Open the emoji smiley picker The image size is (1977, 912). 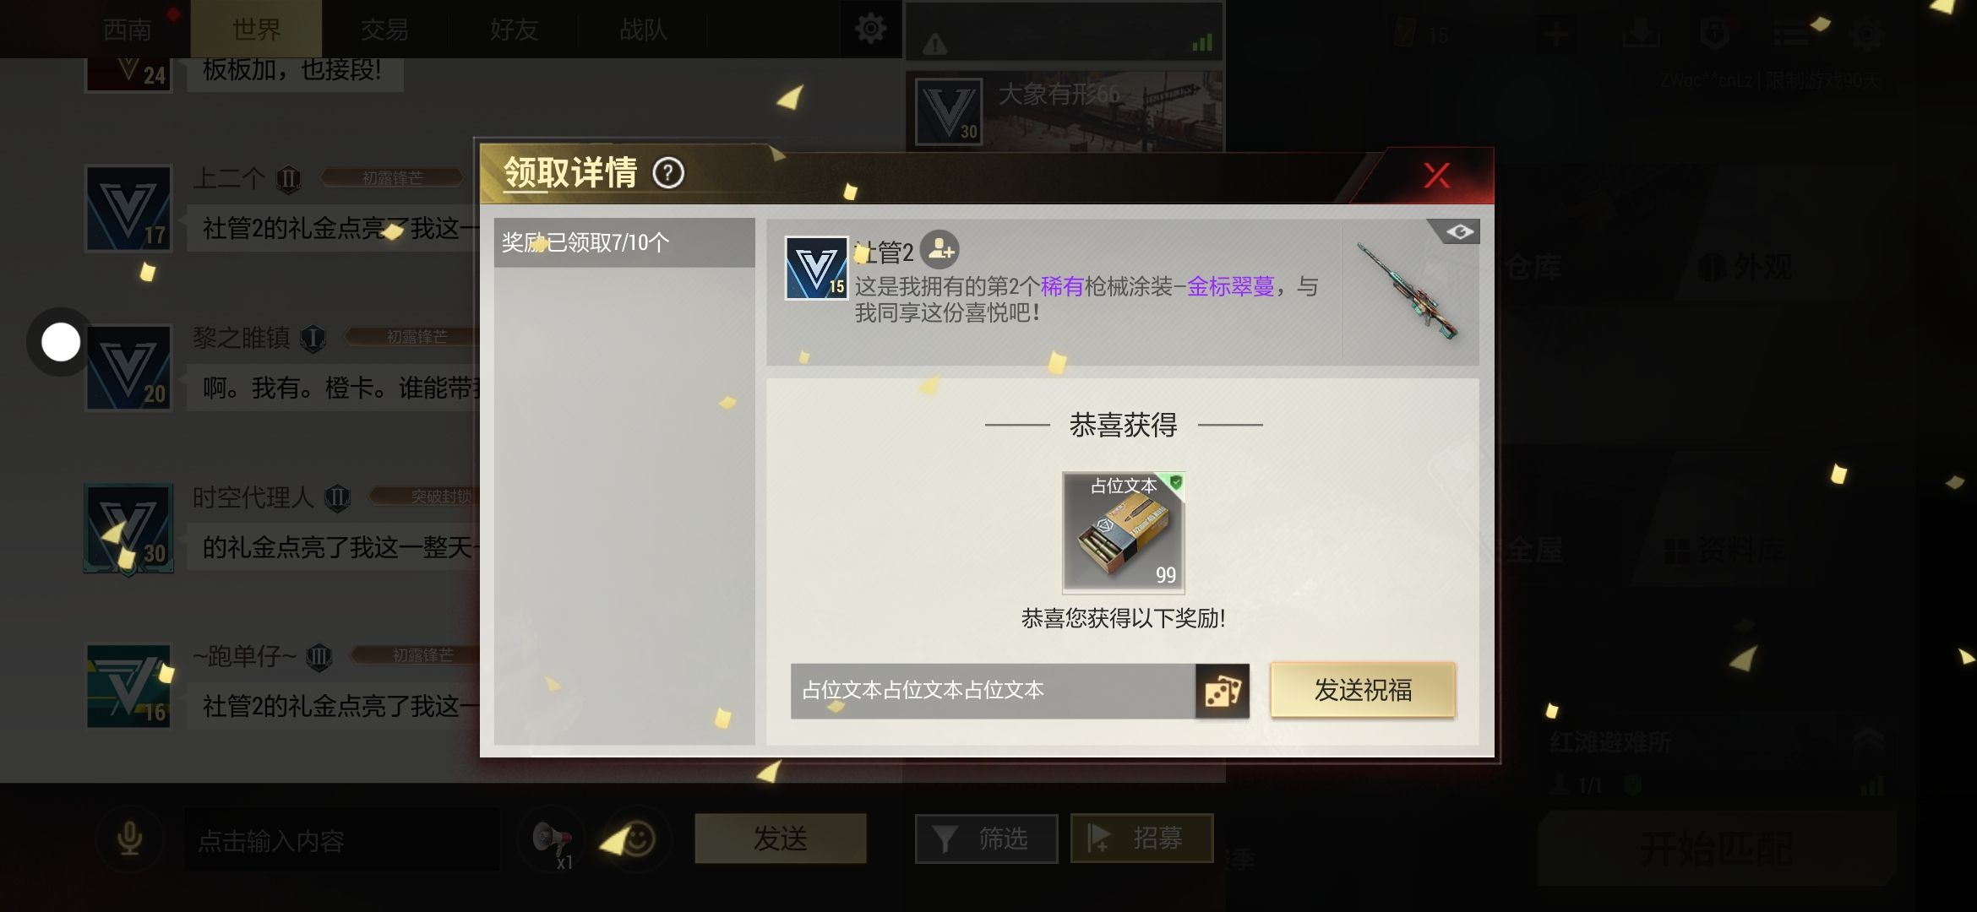[x=638, y=839]
